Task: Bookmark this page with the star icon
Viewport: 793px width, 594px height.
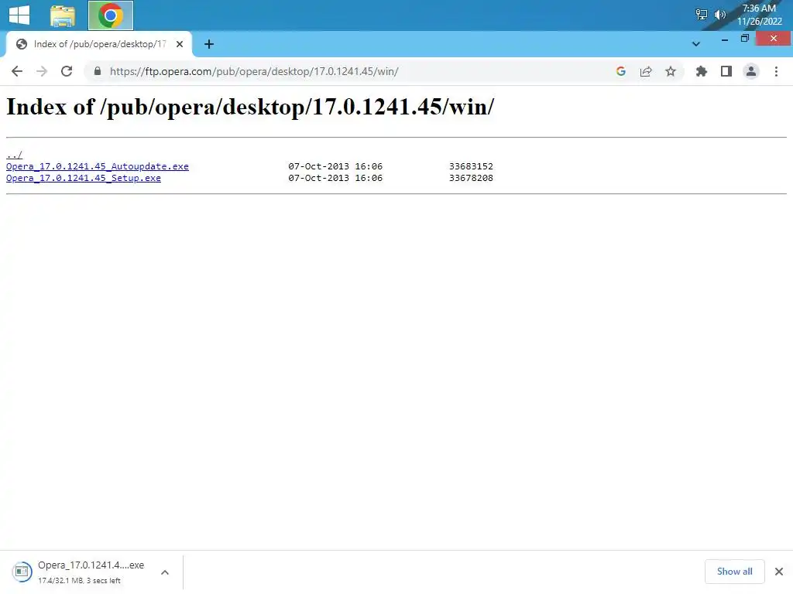Action: coord(671,71)
